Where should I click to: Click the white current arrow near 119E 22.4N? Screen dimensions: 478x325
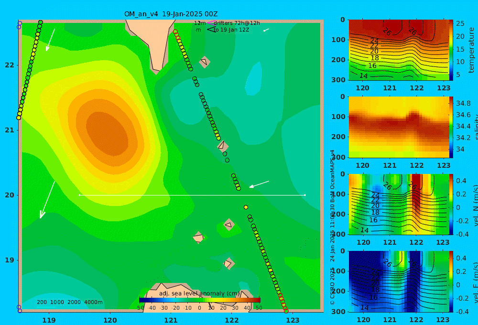coord(50,40)
